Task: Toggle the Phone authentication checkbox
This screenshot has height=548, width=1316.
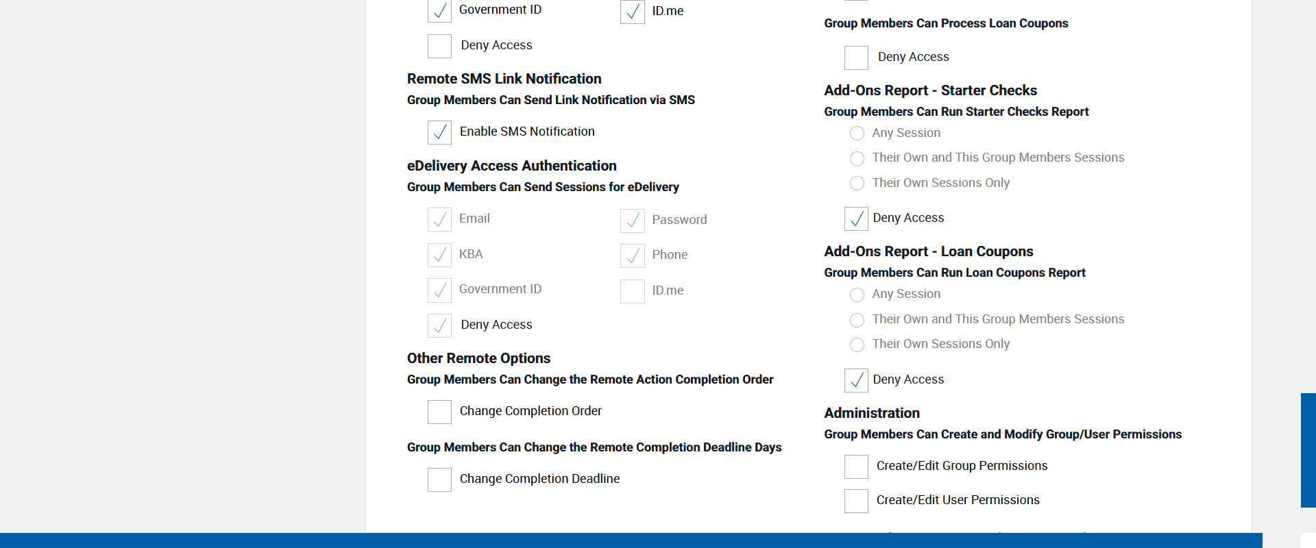Action: [x=632, y=256]
